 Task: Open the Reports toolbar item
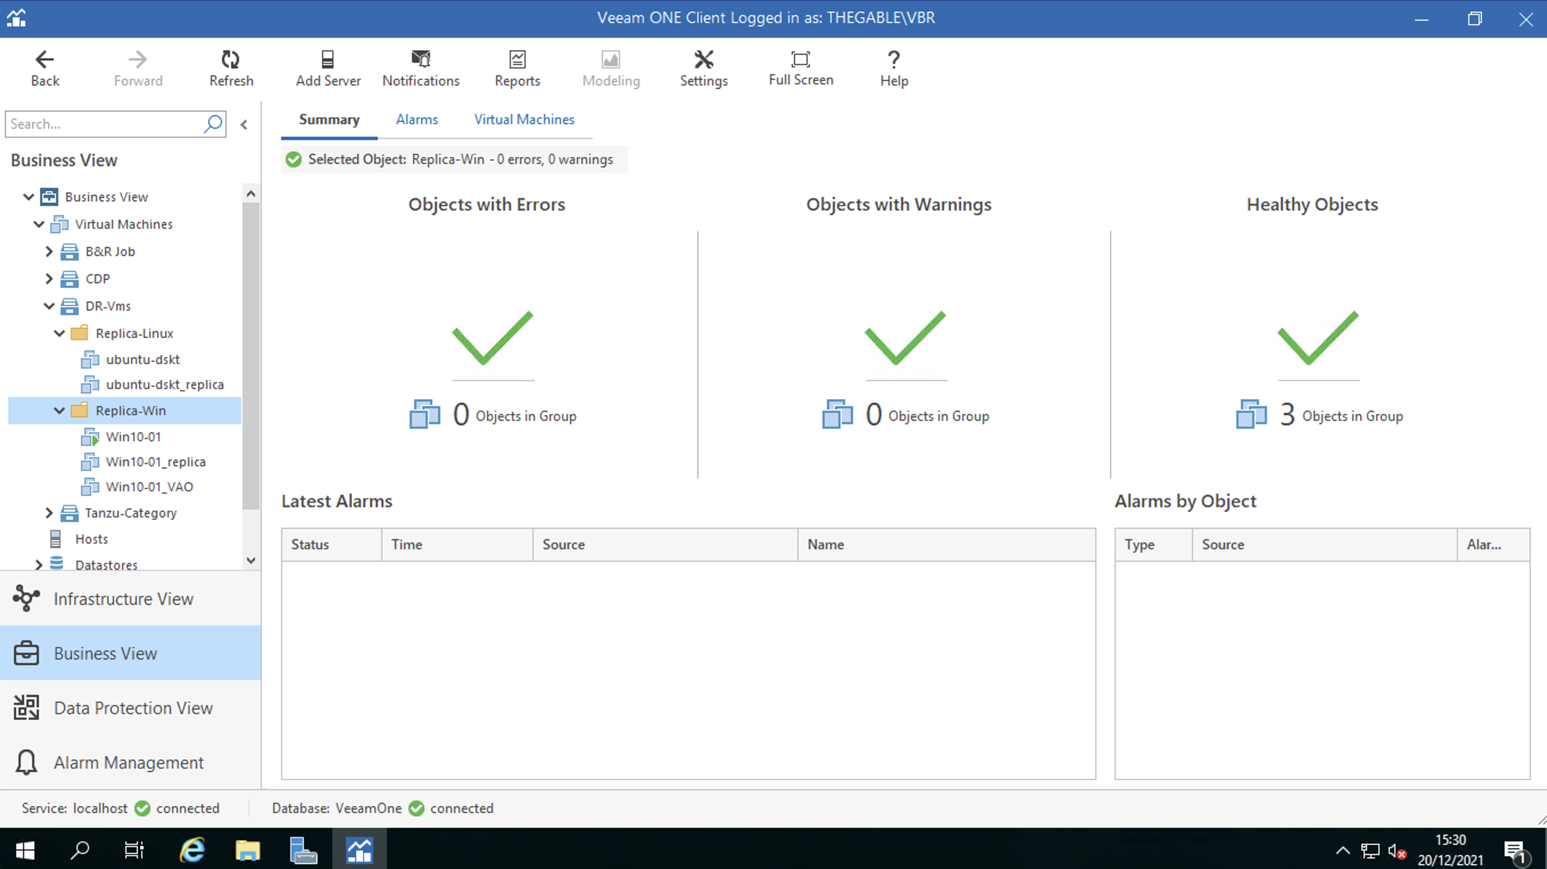point(517,68)
